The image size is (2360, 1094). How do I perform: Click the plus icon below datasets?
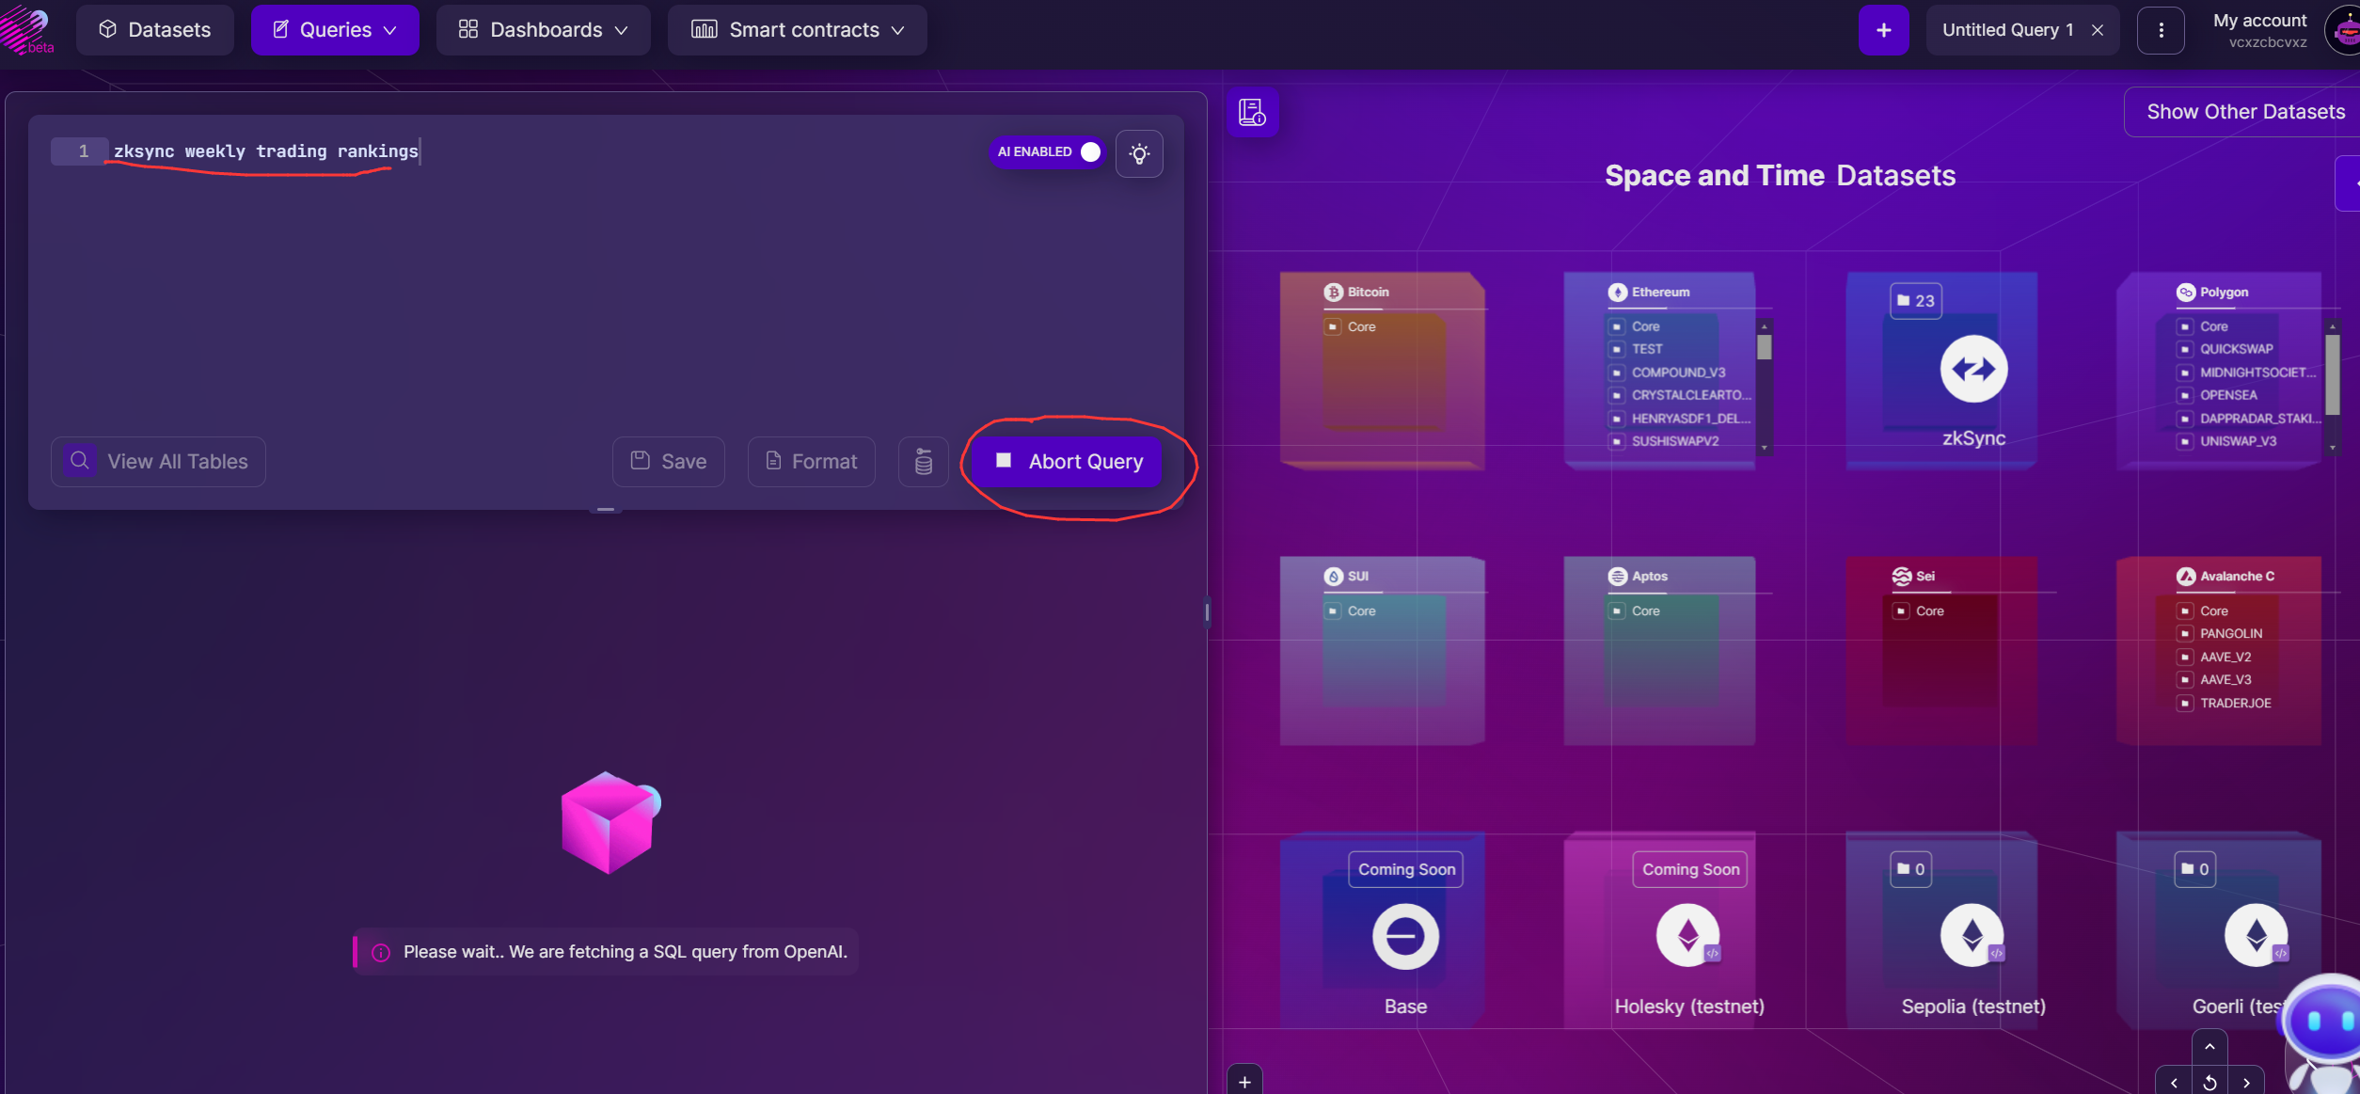1243,1082
